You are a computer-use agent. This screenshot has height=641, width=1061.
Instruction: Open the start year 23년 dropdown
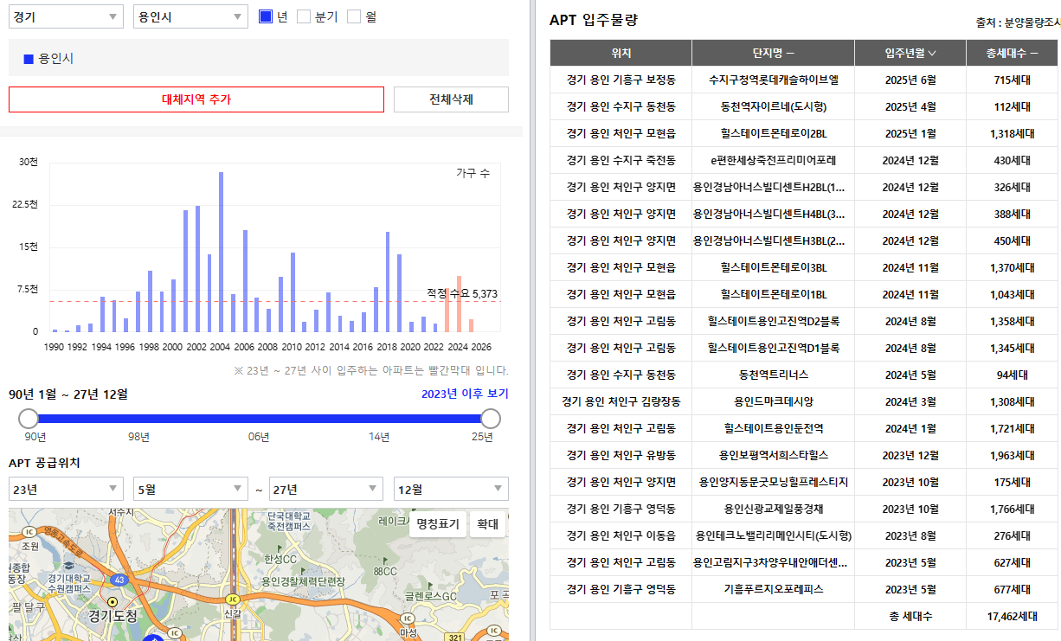pos(66,489)
